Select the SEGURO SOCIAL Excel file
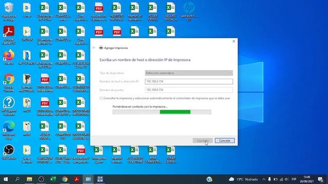 [x=171, y=11]
